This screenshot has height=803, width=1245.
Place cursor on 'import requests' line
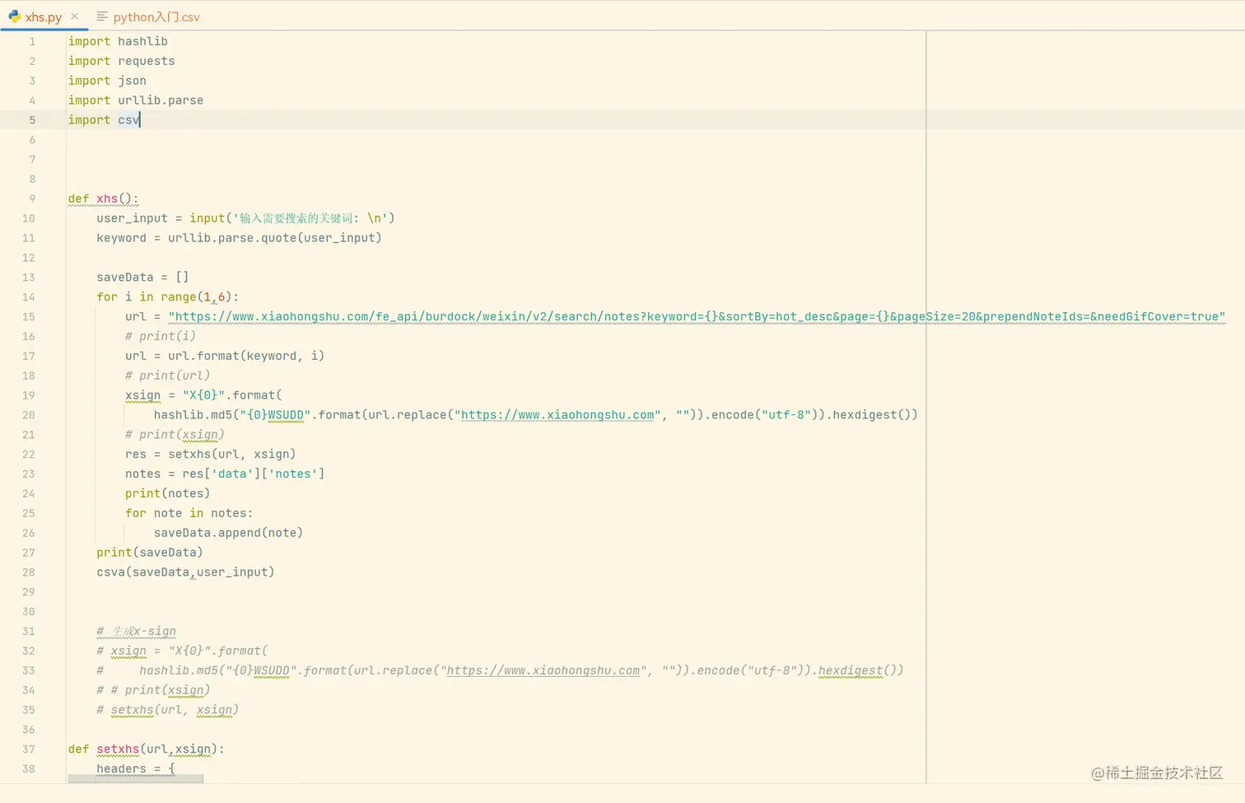click(121, 61)
